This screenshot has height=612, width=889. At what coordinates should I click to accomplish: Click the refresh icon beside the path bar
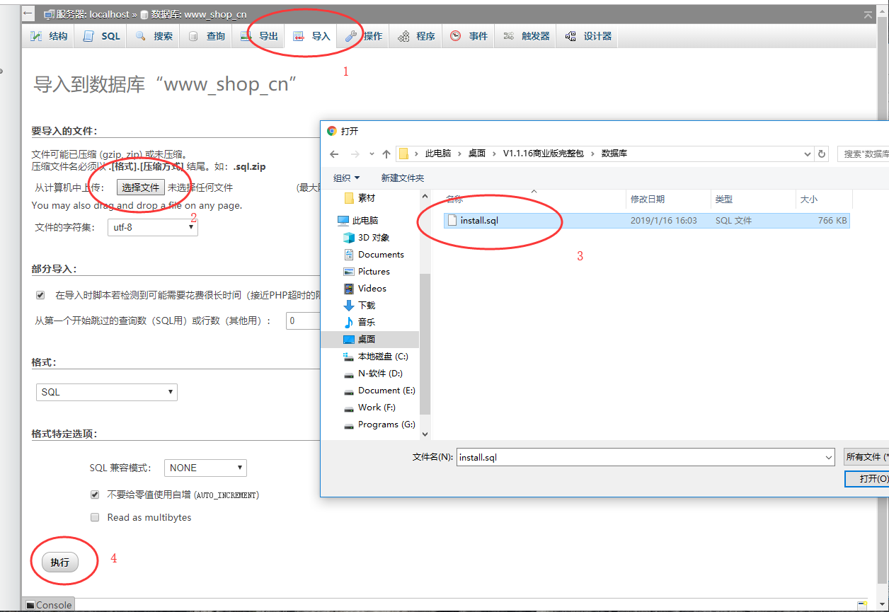822,154
